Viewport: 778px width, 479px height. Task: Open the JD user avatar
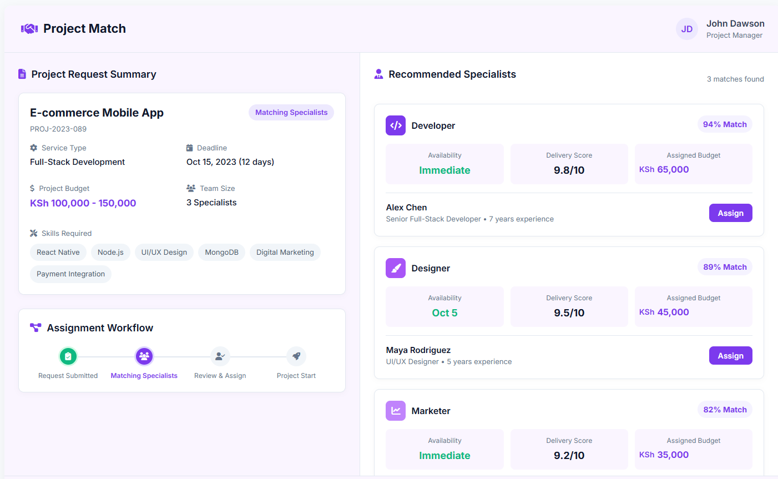(686, 29)
